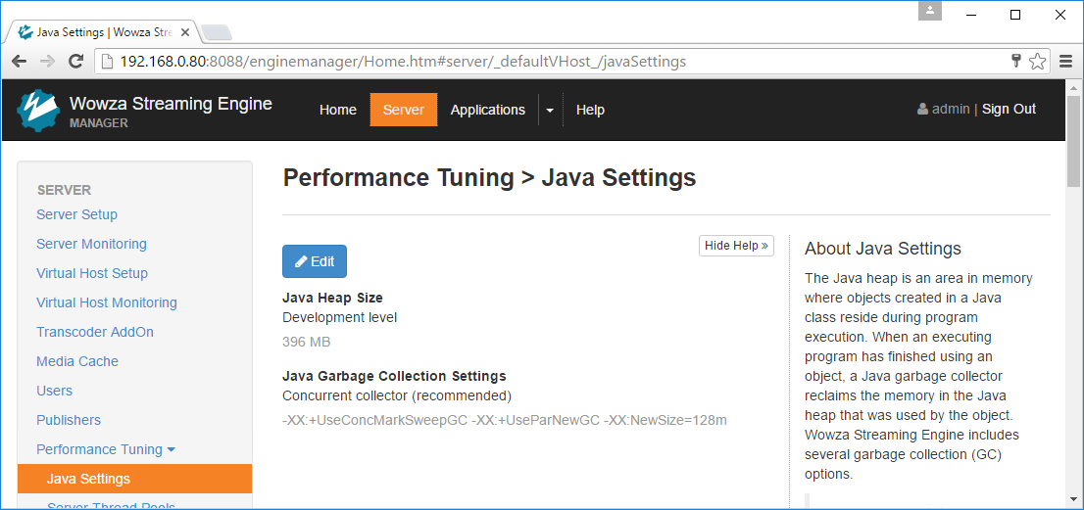The image size is (1084, 510).
Task: Bookmark page with the star icon
Action: point(1037,62)
